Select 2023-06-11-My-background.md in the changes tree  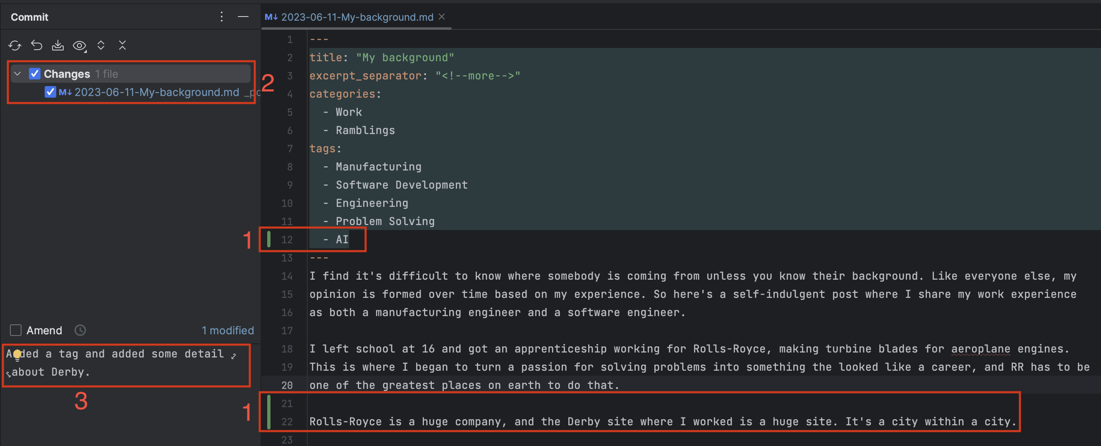(156, 92)
